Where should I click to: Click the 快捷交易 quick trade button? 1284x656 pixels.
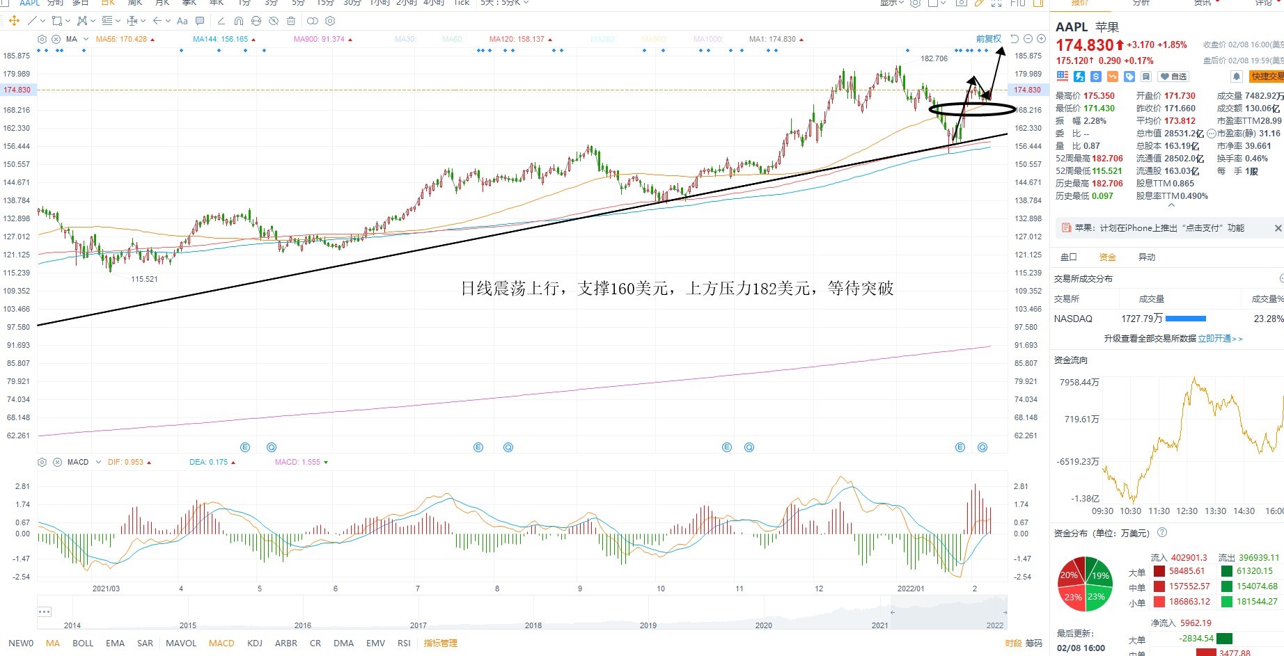click(1267, 77)
